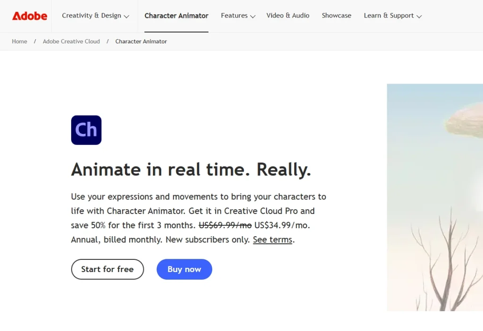The image size is (483, 331).
Task: Open the See terms link
Action: 272,240
